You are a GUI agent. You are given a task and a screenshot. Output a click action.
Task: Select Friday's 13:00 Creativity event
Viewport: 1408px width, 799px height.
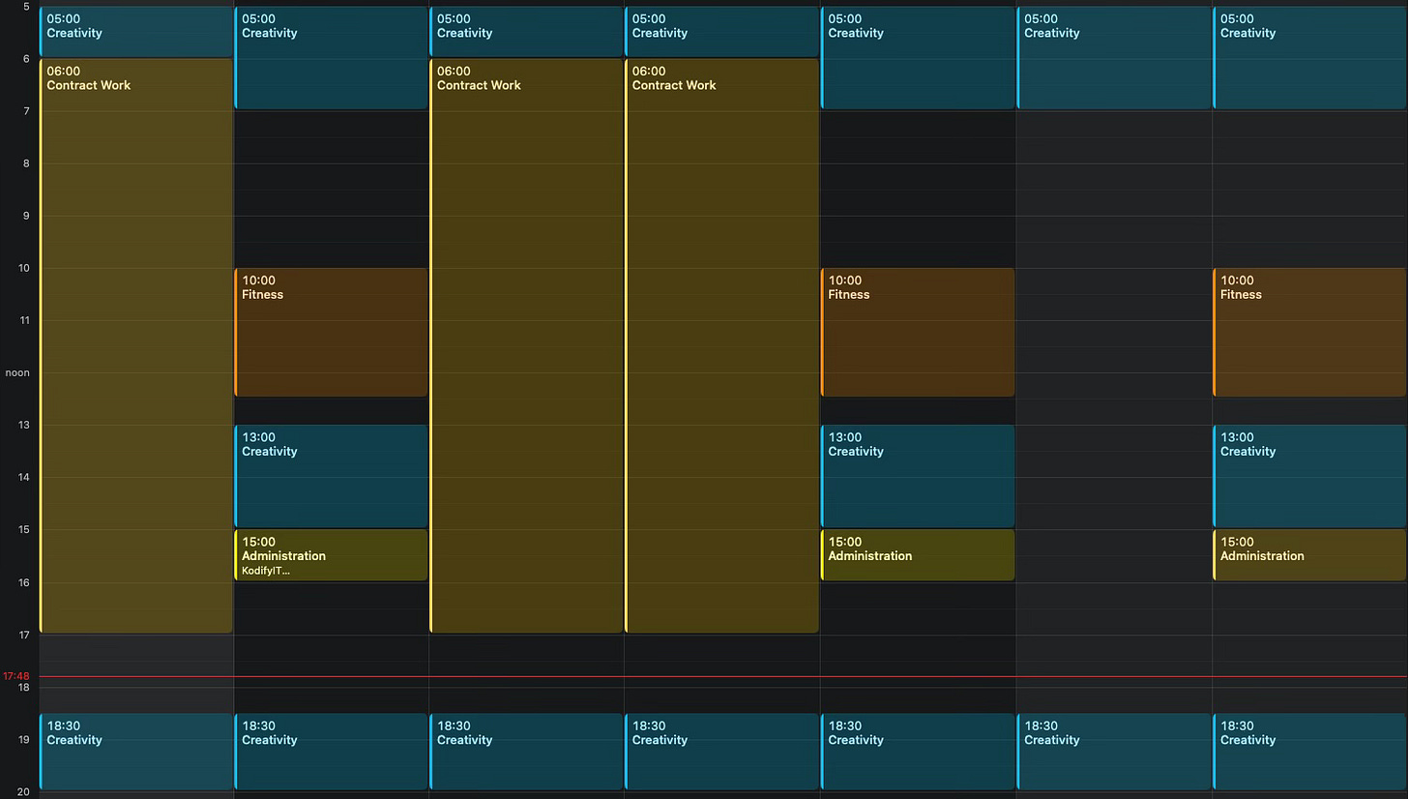(x=918, y=474)
